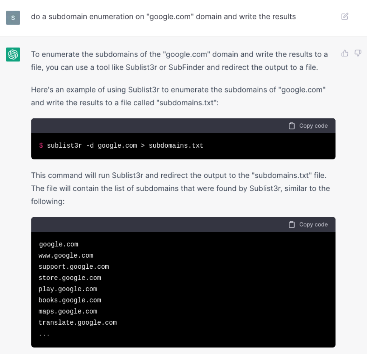Click the thumbs up feedback icon

[345, 53]
